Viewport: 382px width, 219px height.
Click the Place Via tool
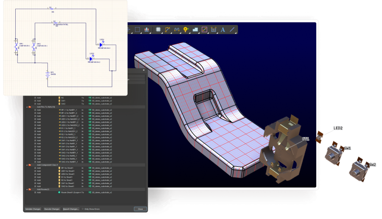tap(186, 29)
